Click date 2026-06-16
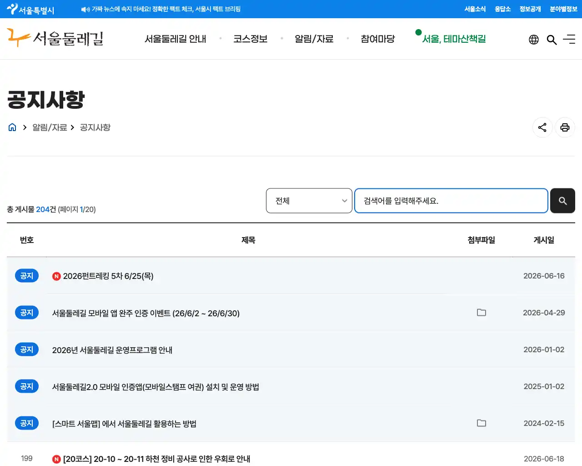 pyautogui.click(x=544, y=276)
